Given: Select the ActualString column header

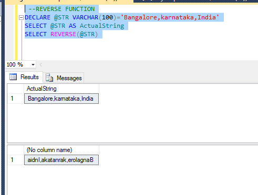Looking at the screenshot, I should (61, 89).
